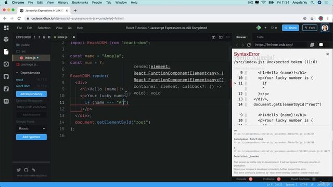
Task: Open the Deployment rocket icon in sidebar
Action: (6, 89)
